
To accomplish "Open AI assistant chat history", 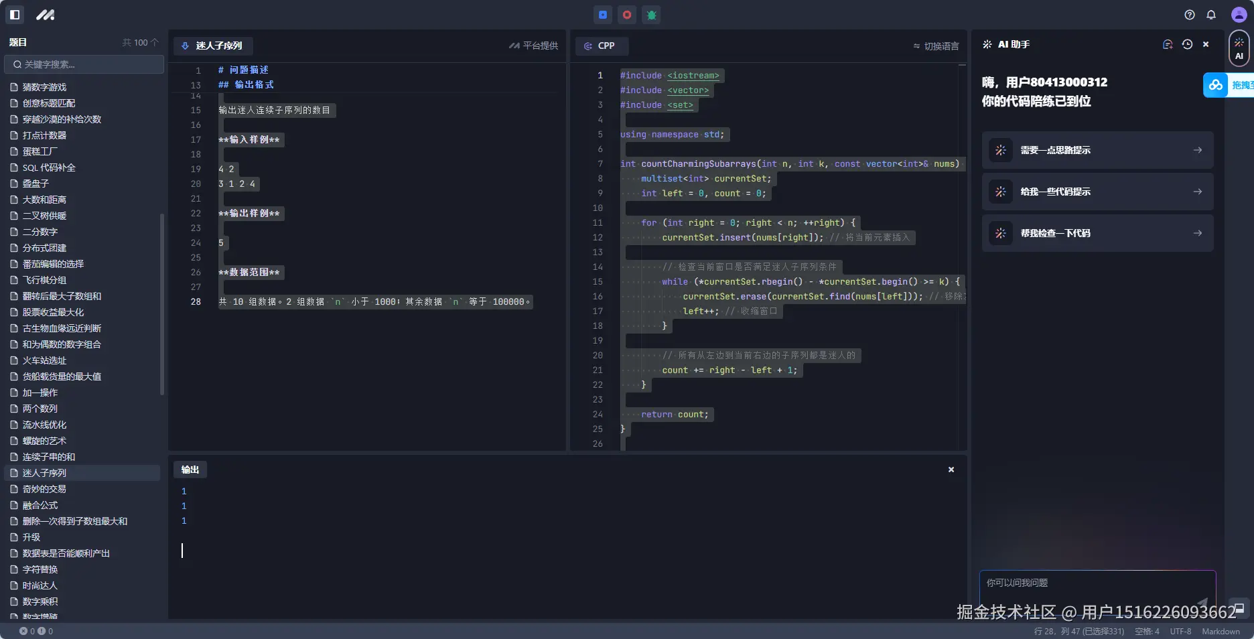I will tap(1187, 44).
